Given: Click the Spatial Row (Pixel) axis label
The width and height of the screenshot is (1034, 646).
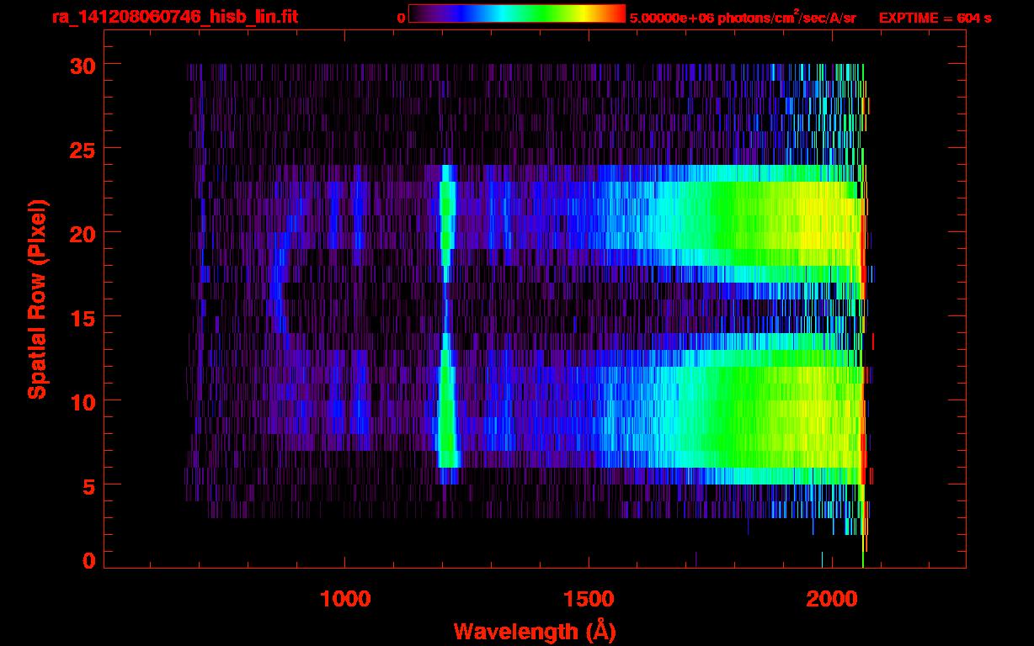Looking at the screenshot, I should [x=37, y=299].
